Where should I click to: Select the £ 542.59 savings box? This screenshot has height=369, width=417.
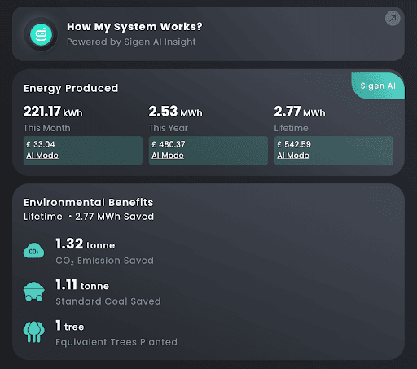(334, 150)
